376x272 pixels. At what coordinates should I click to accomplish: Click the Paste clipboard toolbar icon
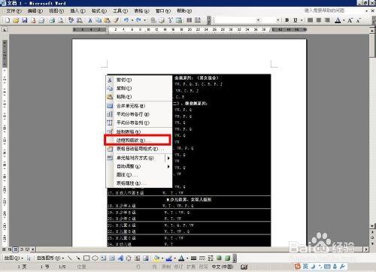point(107,20)
